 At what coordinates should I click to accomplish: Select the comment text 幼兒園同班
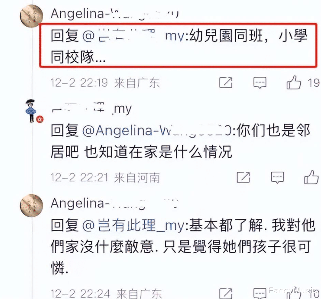pos(226,36)
